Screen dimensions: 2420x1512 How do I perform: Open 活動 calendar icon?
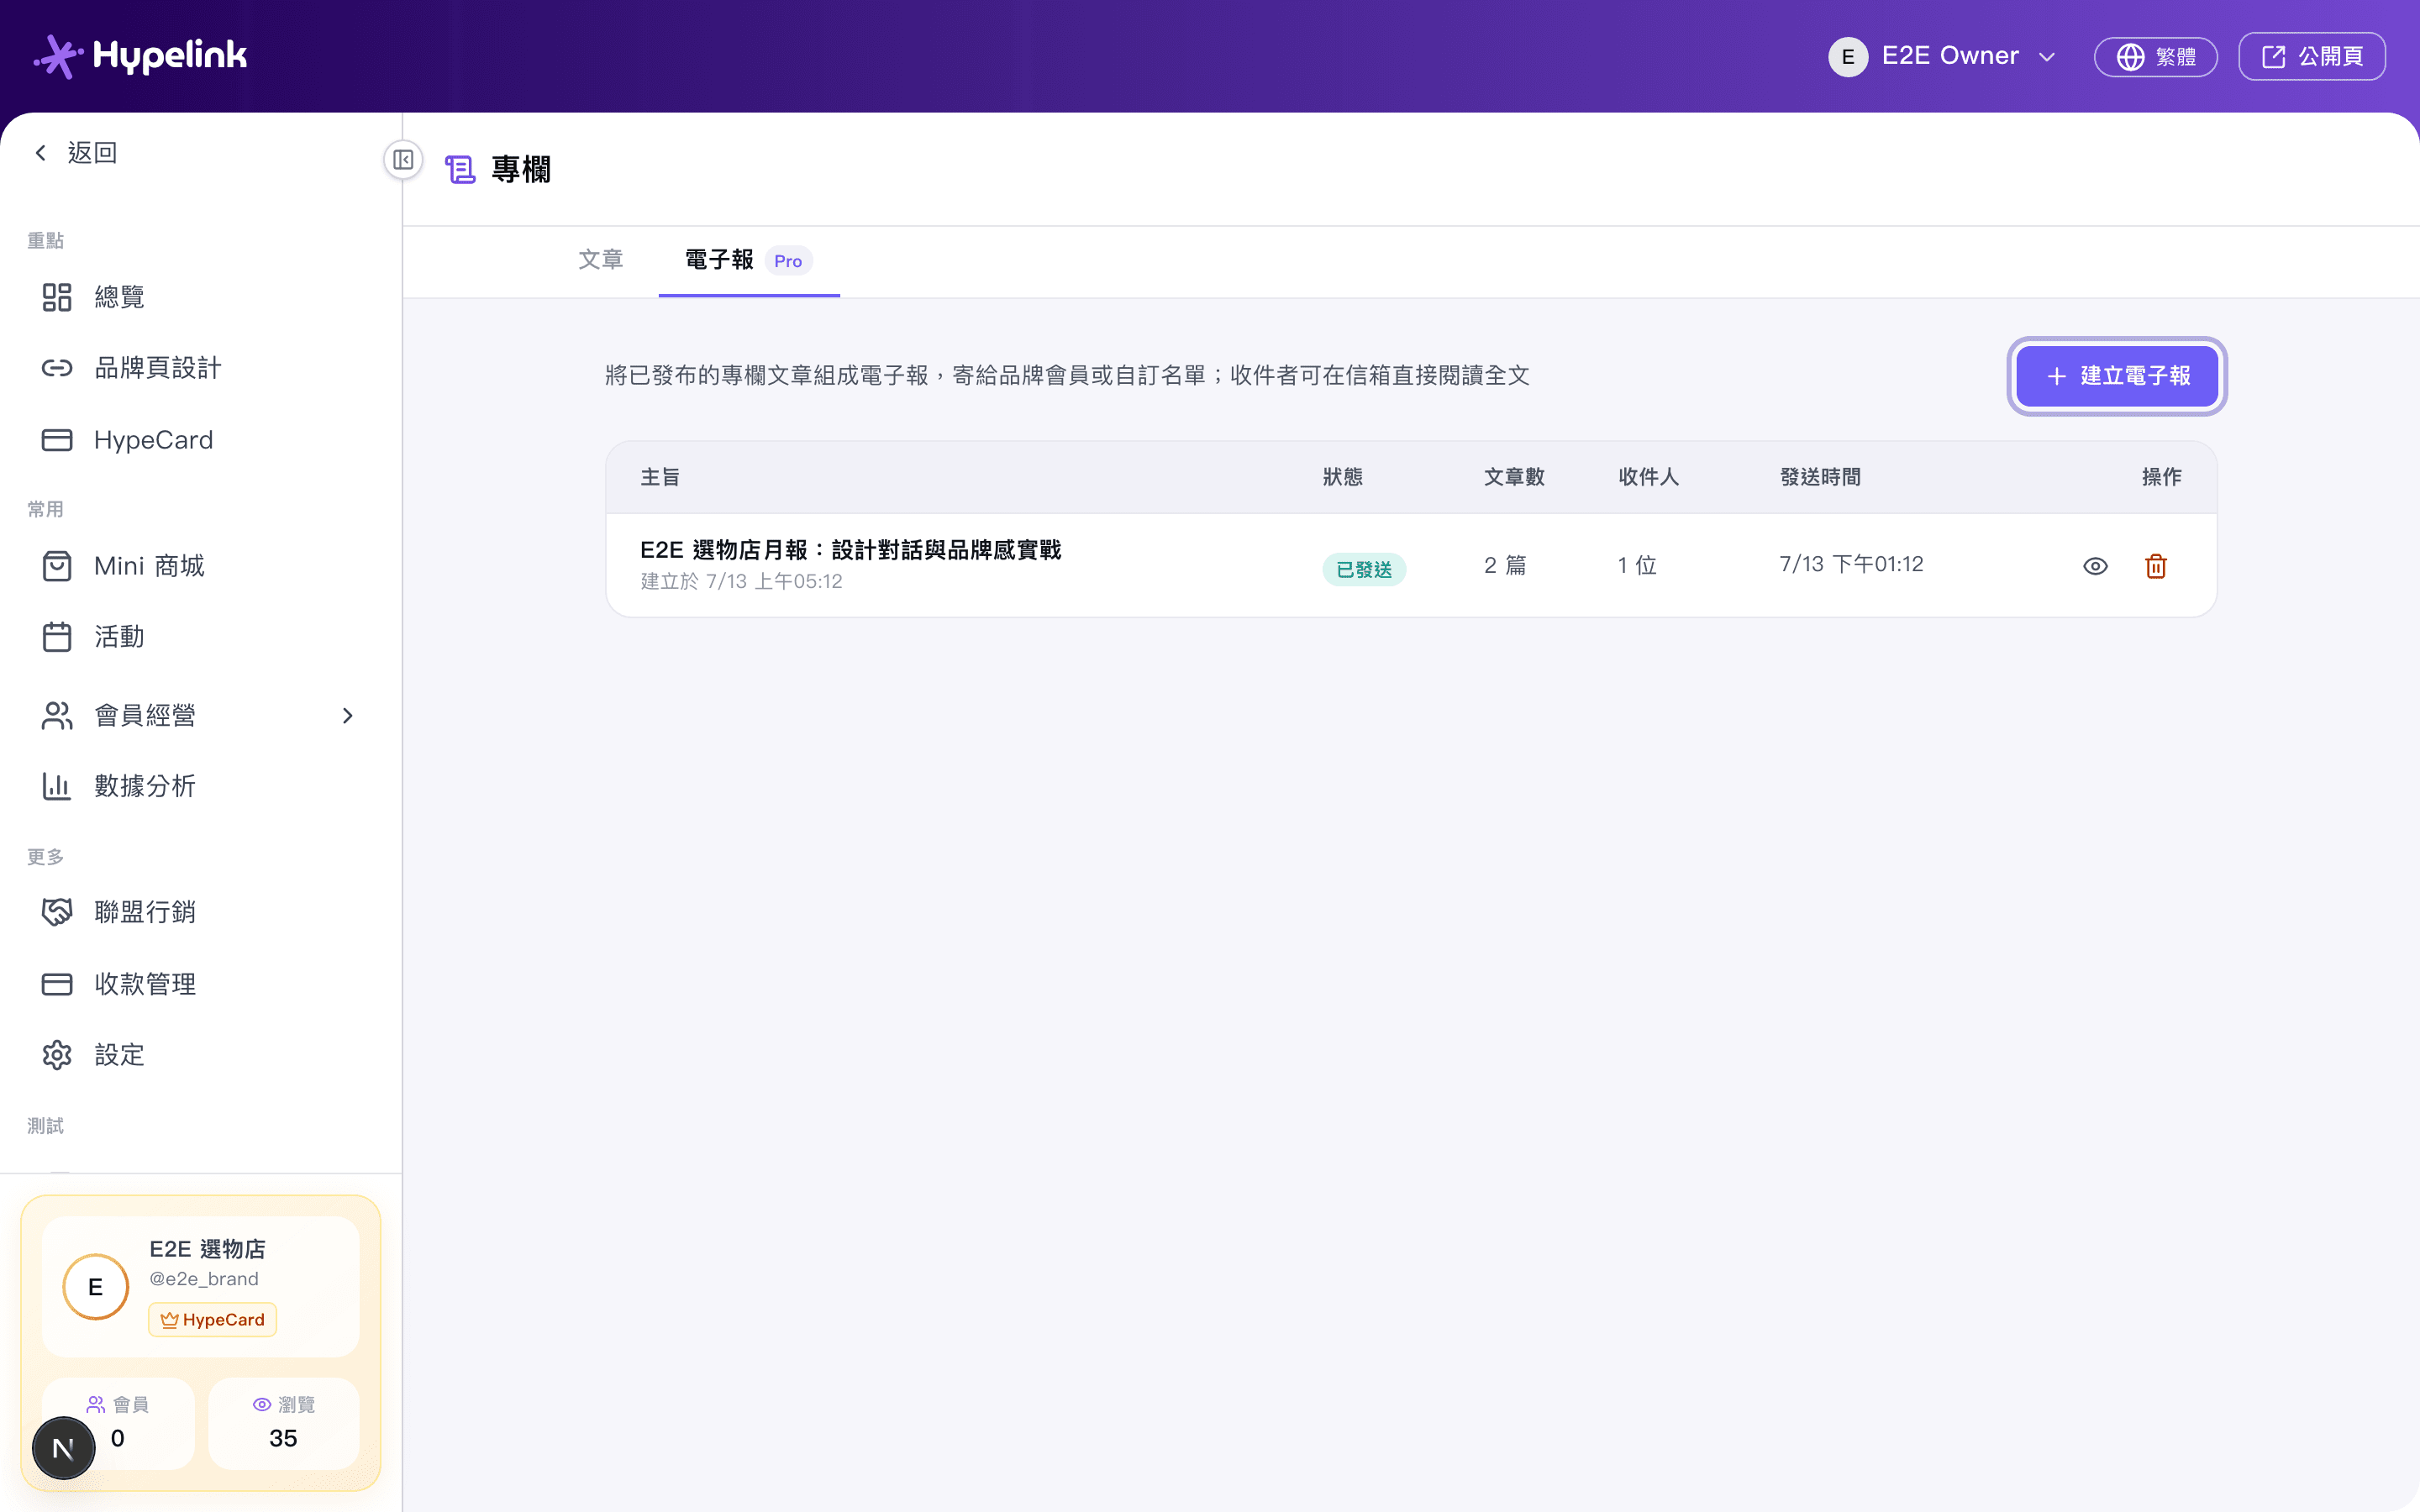click(57, 637)
